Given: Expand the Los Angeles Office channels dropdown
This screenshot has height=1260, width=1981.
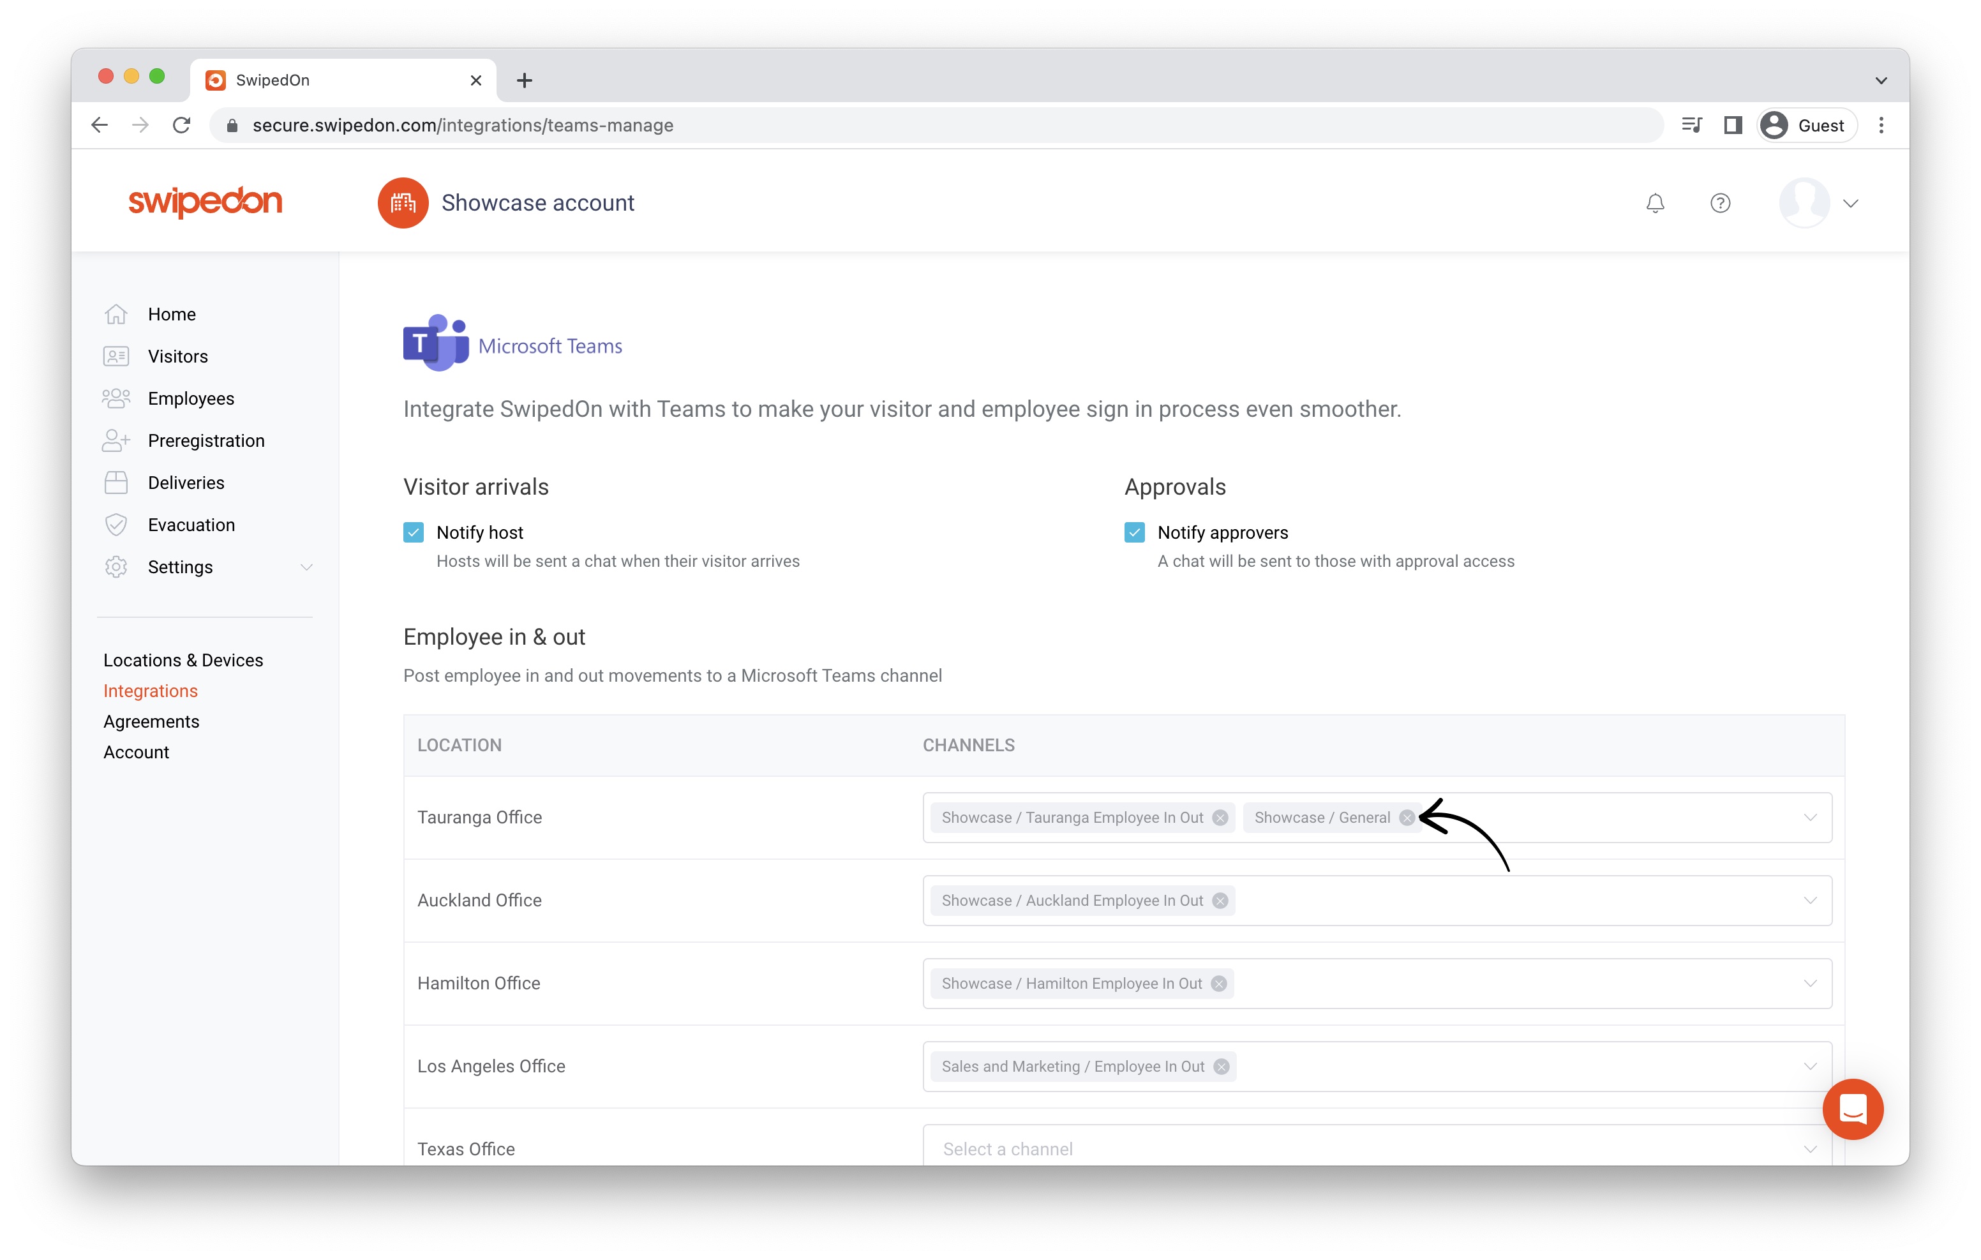Looking at the screenshot, I should click(1811, 1067).
